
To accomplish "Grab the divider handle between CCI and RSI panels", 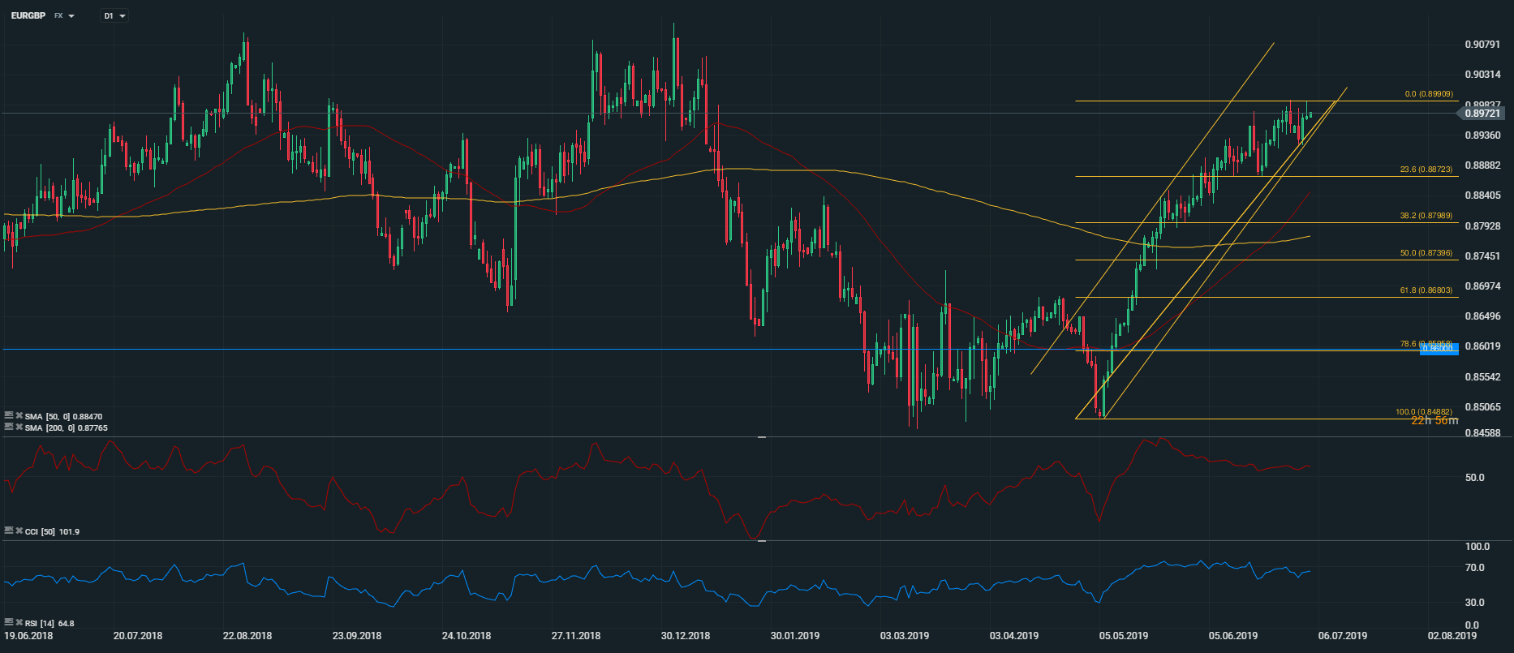I will tap(762, 540).
